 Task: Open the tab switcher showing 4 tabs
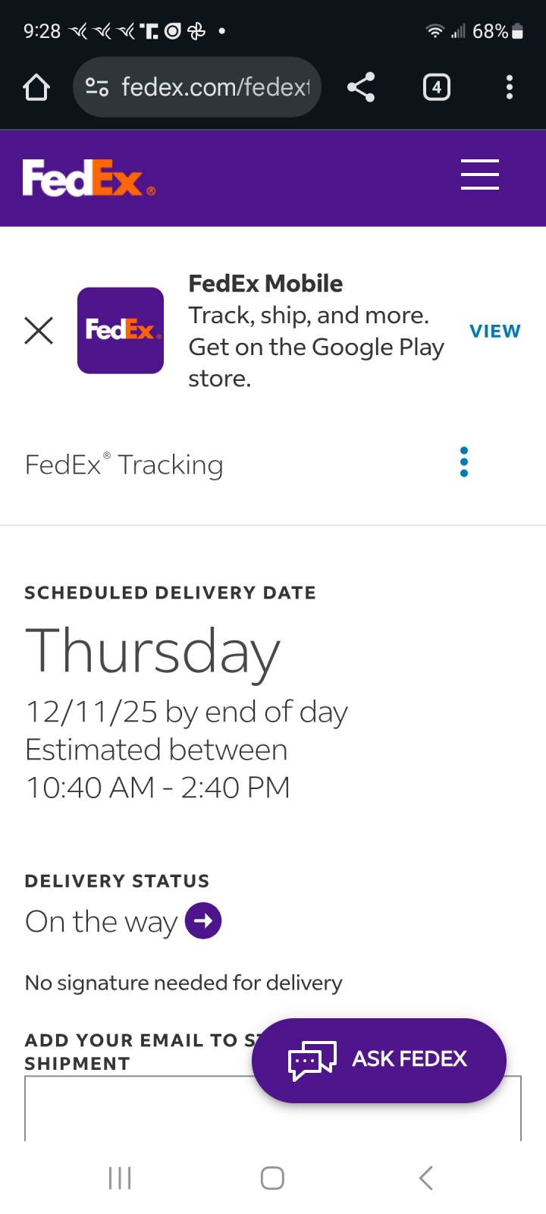tap(436, 88)
